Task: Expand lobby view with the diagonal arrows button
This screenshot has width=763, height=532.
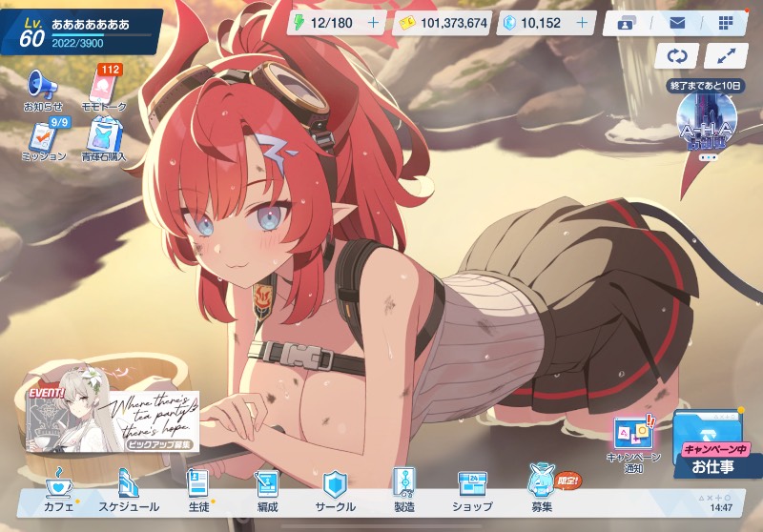Action: (726, 56)
